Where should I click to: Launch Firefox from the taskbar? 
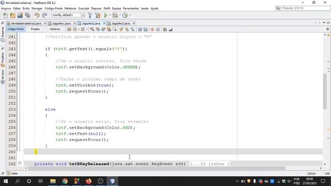88,181
